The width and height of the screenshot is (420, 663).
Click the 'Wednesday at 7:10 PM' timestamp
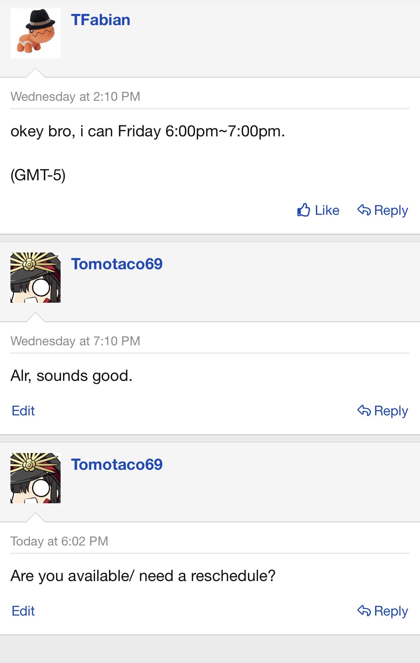point(75,341)
